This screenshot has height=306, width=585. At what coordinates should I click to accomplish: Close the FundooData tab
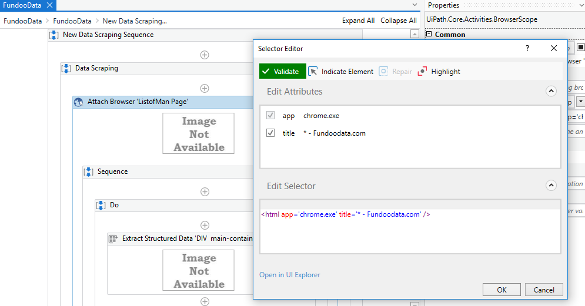(49, 5)
